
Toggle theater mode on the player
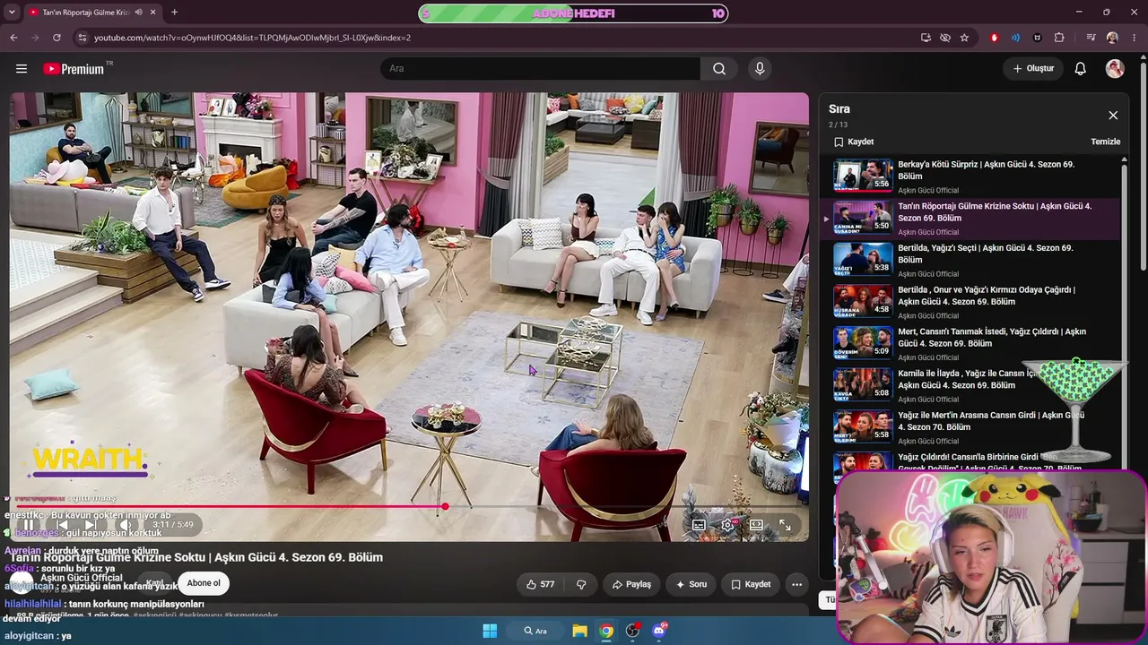point(756,525)
